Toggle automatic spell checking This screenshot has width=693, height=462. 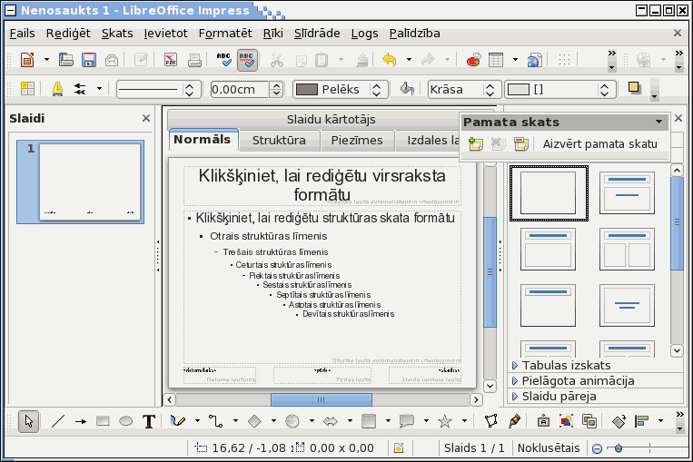(x=247, y=60)
